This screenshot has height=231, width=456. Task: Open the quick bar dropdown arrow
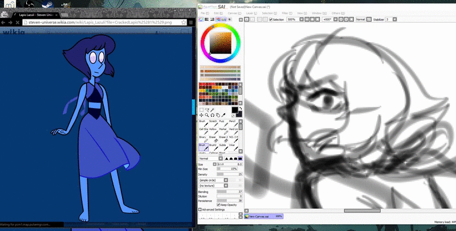point(241,20)
